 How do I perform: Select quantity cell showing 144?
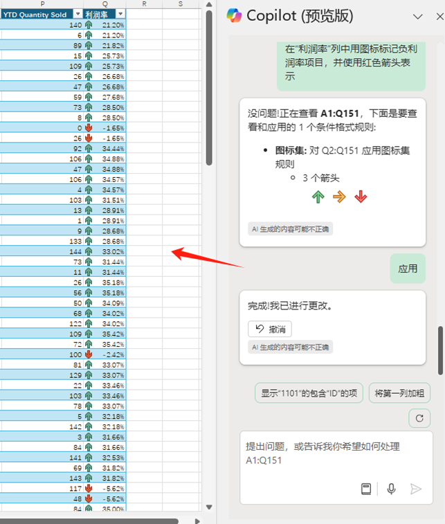coord(41,251)
